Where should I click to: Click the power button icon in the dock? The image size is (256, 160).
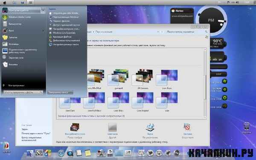click(177, 153)
